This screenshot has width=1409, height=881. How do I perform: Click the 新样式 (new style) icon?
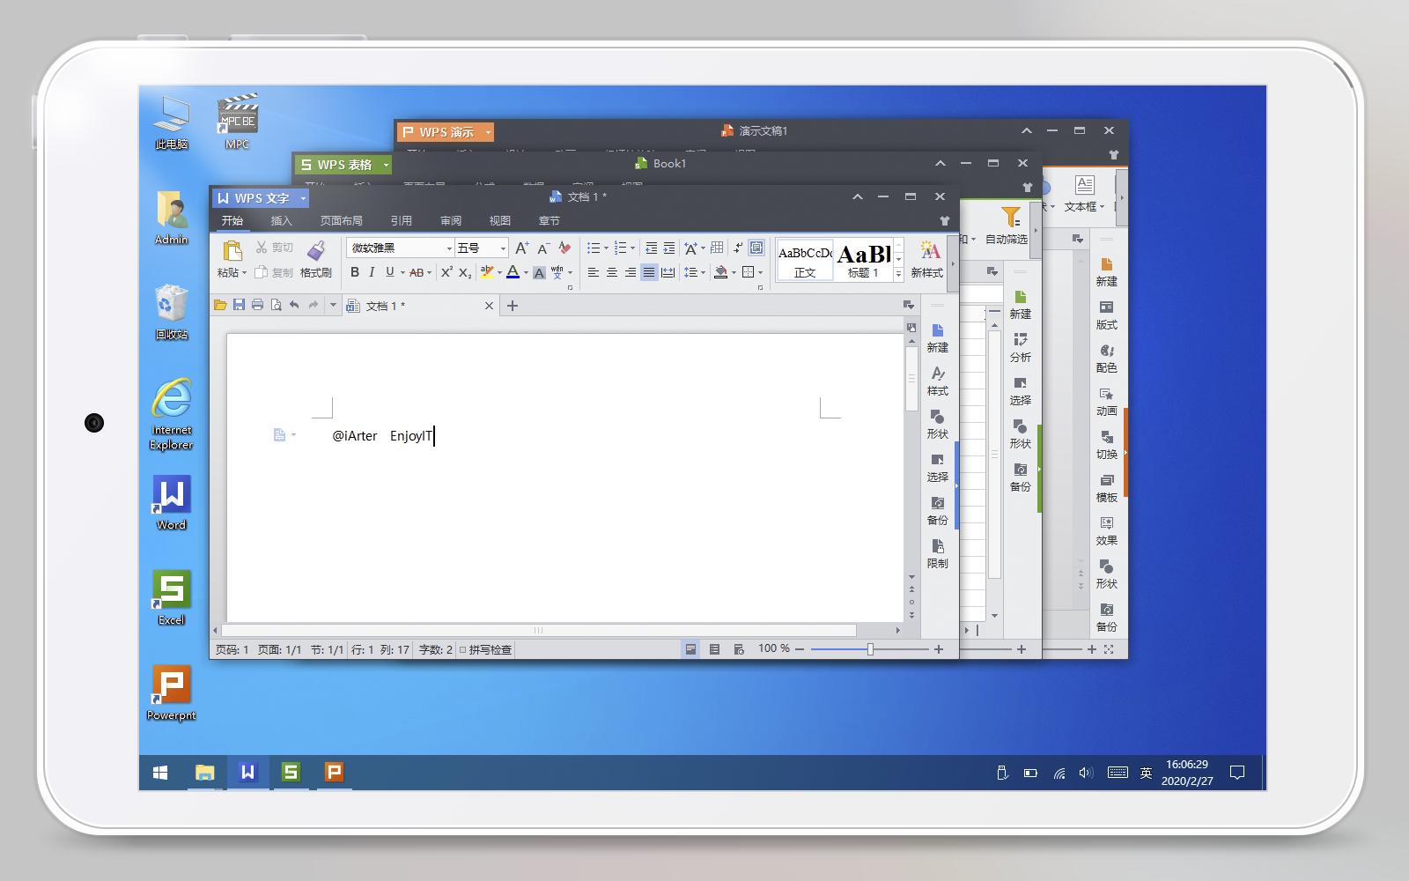click(x=927, y=259)
